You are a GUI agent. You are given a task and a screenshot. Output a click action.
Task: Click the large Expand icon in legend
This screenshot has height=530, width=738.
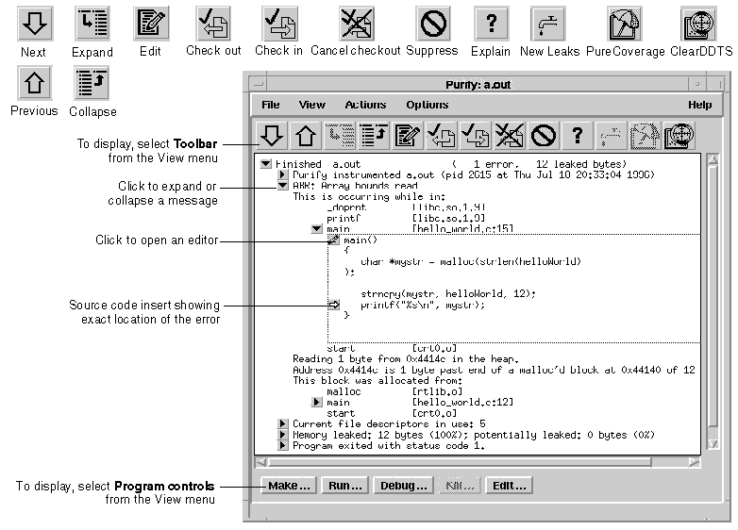coord(92,24)
